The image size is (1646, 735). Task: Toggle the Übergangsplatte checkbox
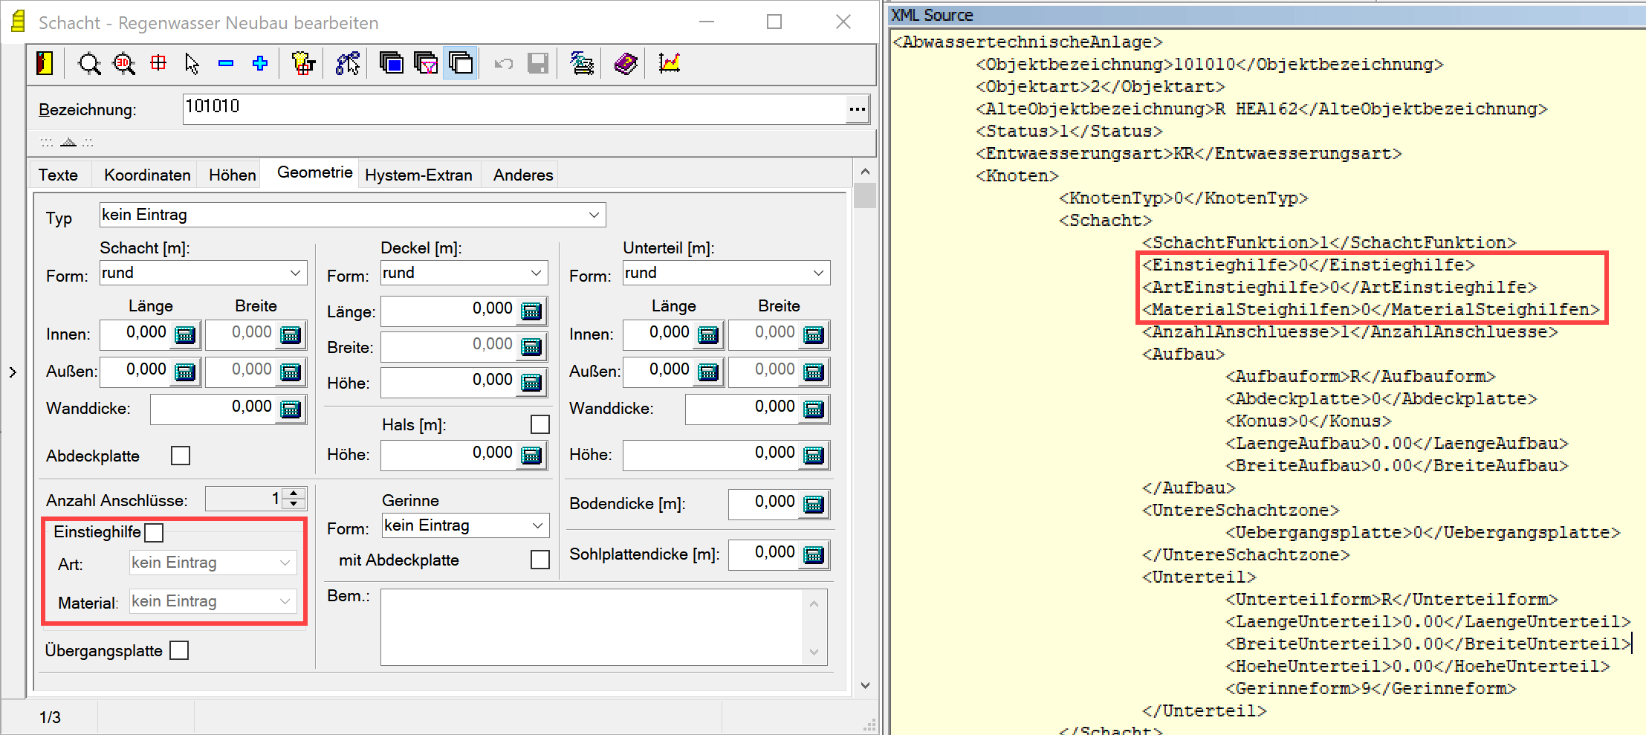click(x=179, y=650)
